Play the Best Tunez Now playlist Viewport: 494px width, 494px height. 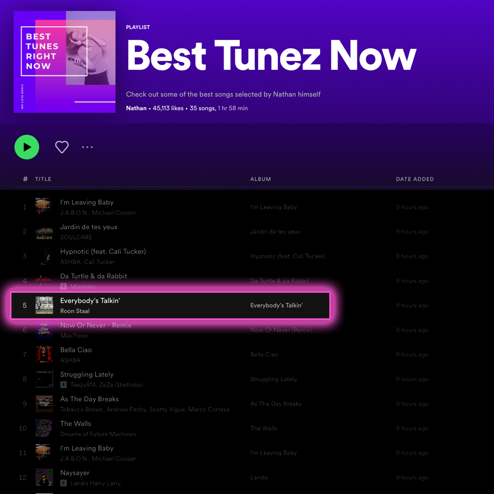[27, 147]
